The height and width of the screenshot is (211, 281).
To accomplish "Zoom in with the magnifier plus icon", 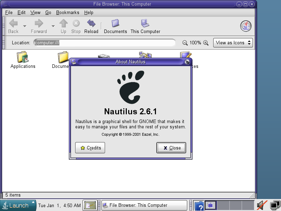I will 206,43.
